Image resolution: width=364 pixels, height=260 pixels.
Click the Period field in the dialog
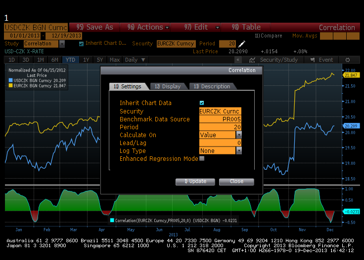click(x=220, y=127)
